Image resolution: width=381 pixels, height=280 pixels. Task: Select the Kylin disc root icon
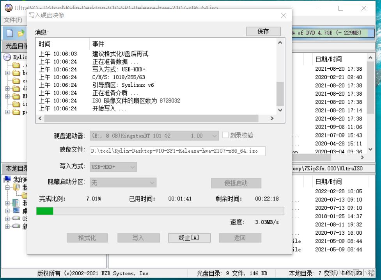[x=7, y=57]
